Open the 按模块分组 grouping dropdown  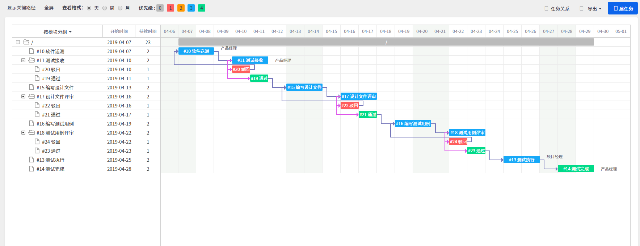(58, 32)
